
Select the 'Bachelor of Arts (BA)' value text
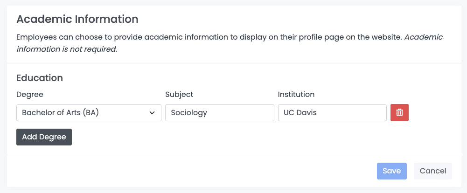(61, 112)
